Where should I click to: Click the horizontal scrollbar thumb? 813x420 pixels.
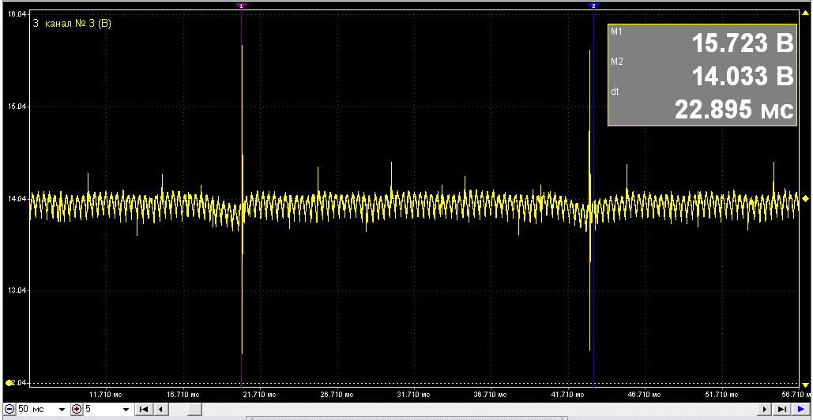pyautogui.click(x=194, y=410)
